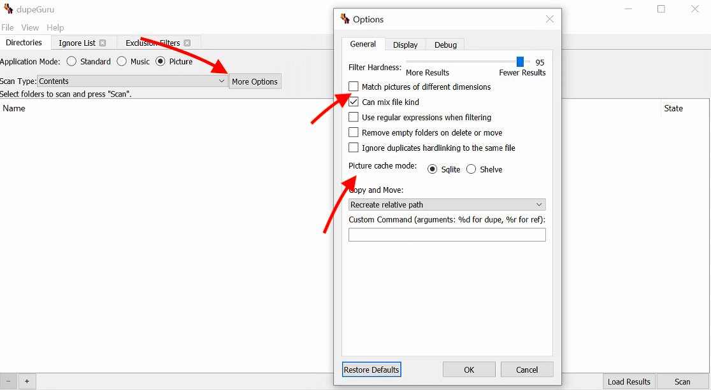
Task: Open the Scan Type Contents dropdown
Action: coord(132,81)
